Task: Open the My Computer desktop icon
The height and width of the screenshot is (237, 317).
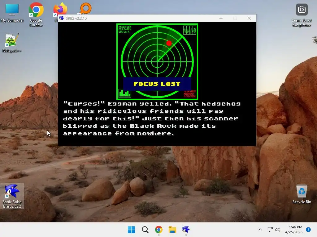Action: [12, 13]
